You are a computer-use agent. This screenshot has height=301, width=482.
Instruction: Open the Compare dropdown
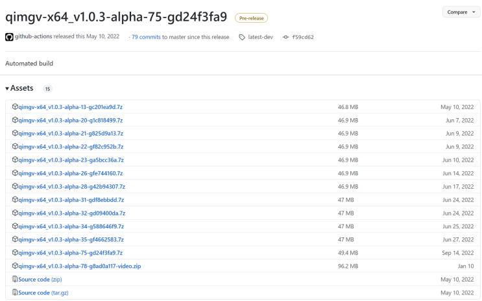(461, 12)
